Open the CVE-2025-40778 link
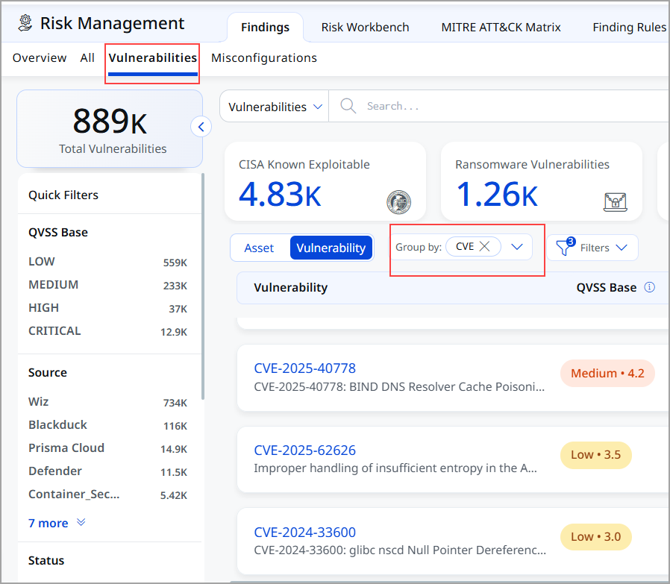 coord(304,368)
